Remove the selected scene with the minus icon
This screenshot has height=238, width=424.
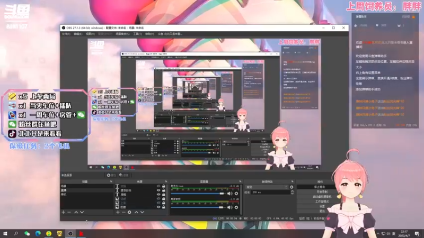(69, 213)
